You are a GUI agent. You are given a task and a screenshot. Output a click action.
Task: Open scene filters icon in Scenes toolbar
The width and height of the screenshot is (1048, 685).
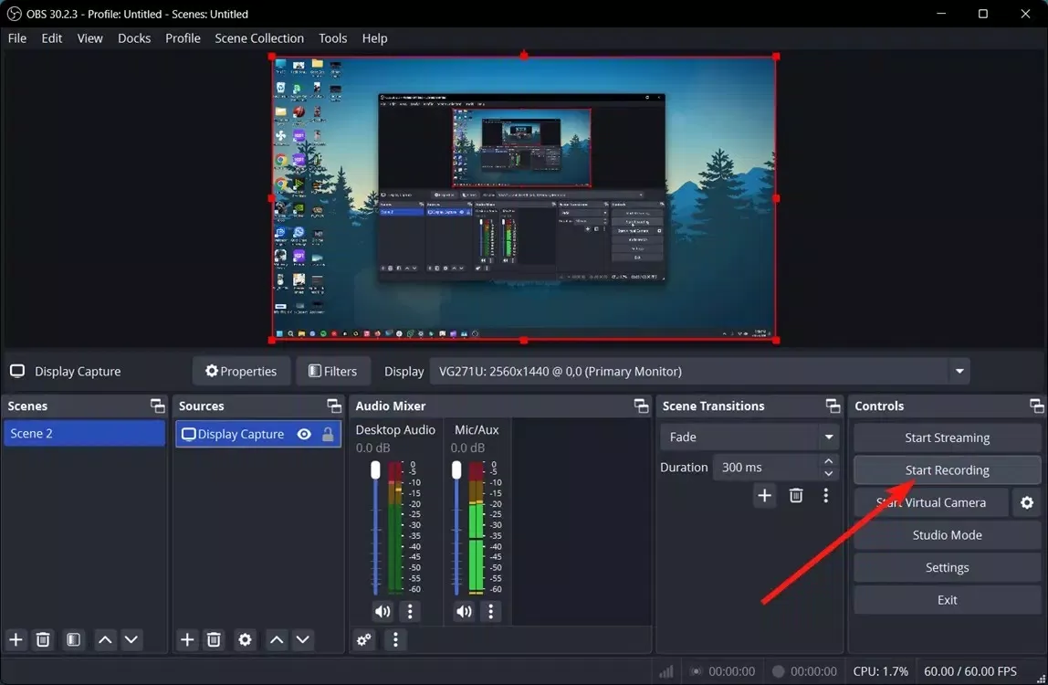coord(74,639)
